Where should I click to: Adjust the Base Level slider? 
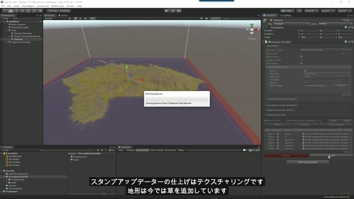320,53
